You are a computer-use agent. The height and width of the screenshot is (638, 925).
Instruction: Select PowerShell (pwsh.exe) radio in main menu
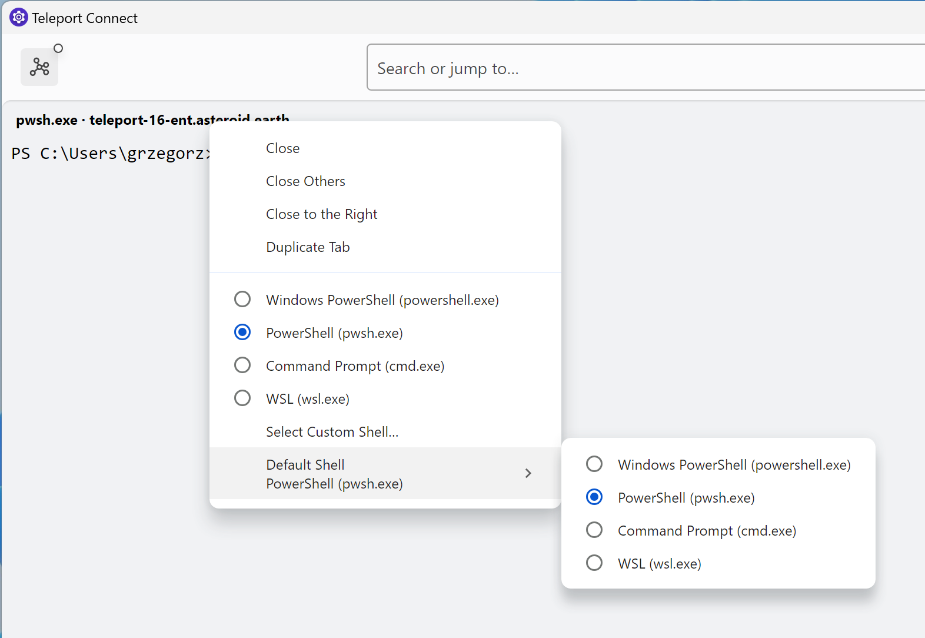[x=242, y=333]
